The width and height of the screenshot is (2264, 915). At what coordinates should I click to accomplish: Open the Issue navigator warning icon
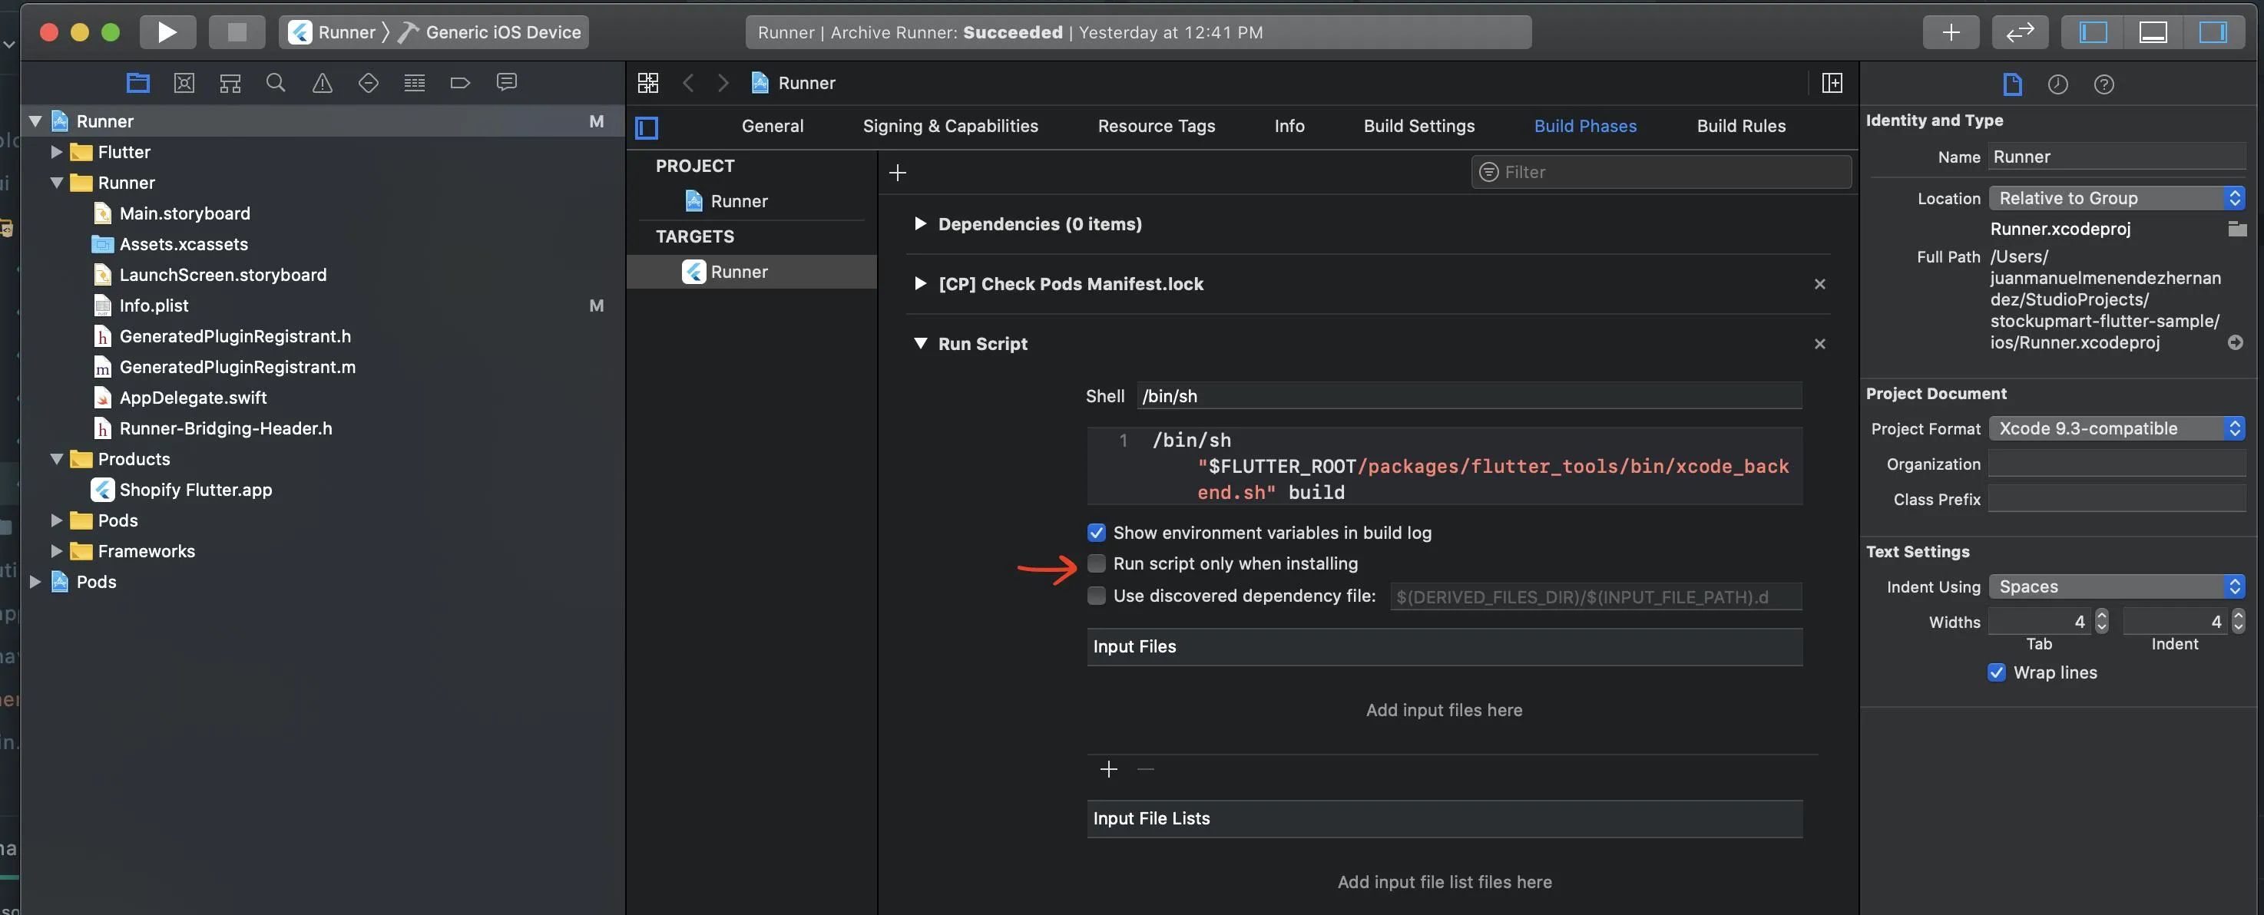(x=323, y=83)
